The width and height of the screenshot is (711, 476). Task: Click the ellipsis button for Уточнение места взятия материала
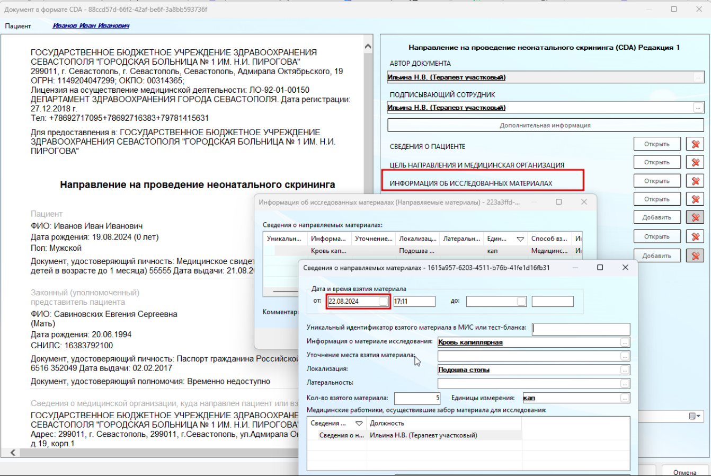point(625,356)
